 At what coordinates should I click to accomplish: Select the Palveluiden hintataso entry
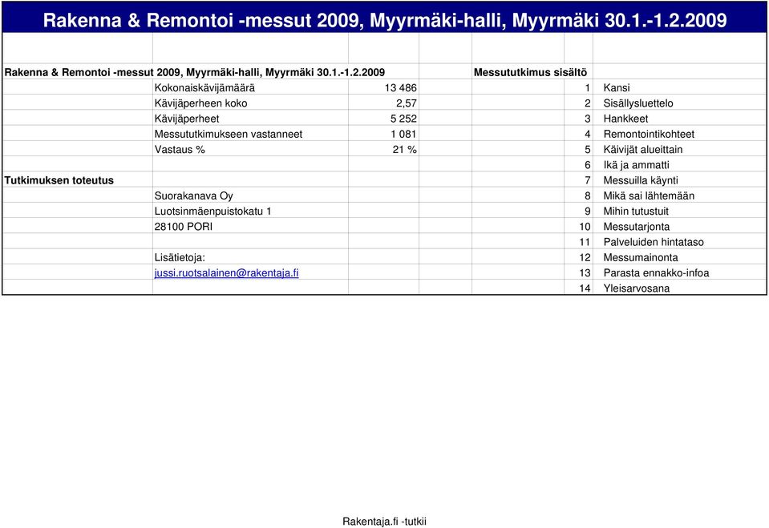pos(654,242)
